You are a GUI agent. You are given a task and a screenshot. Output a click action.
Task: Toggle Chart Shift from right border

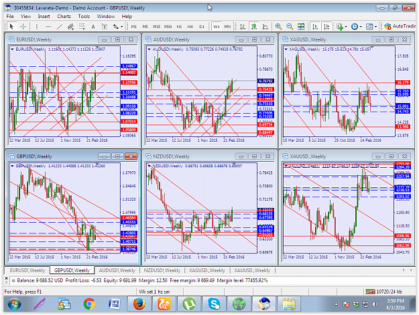tap(326, 26)
